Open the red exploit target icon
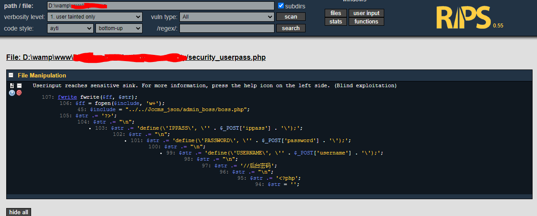537x216 pixels. click(x=19, y=93)
